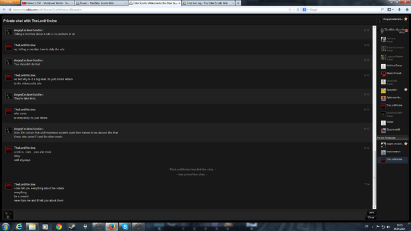411x231 pixels.
Task: Close the Elder Scrolls Welcome chat tab
Action: 179,3
